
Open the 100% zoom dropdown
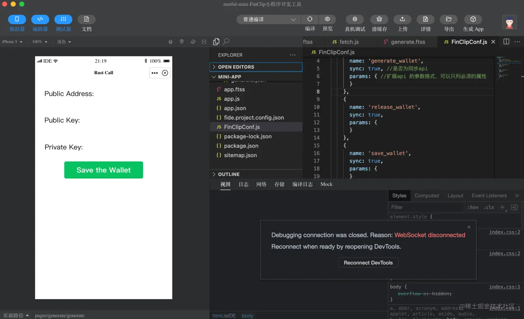tap(40, 42)
